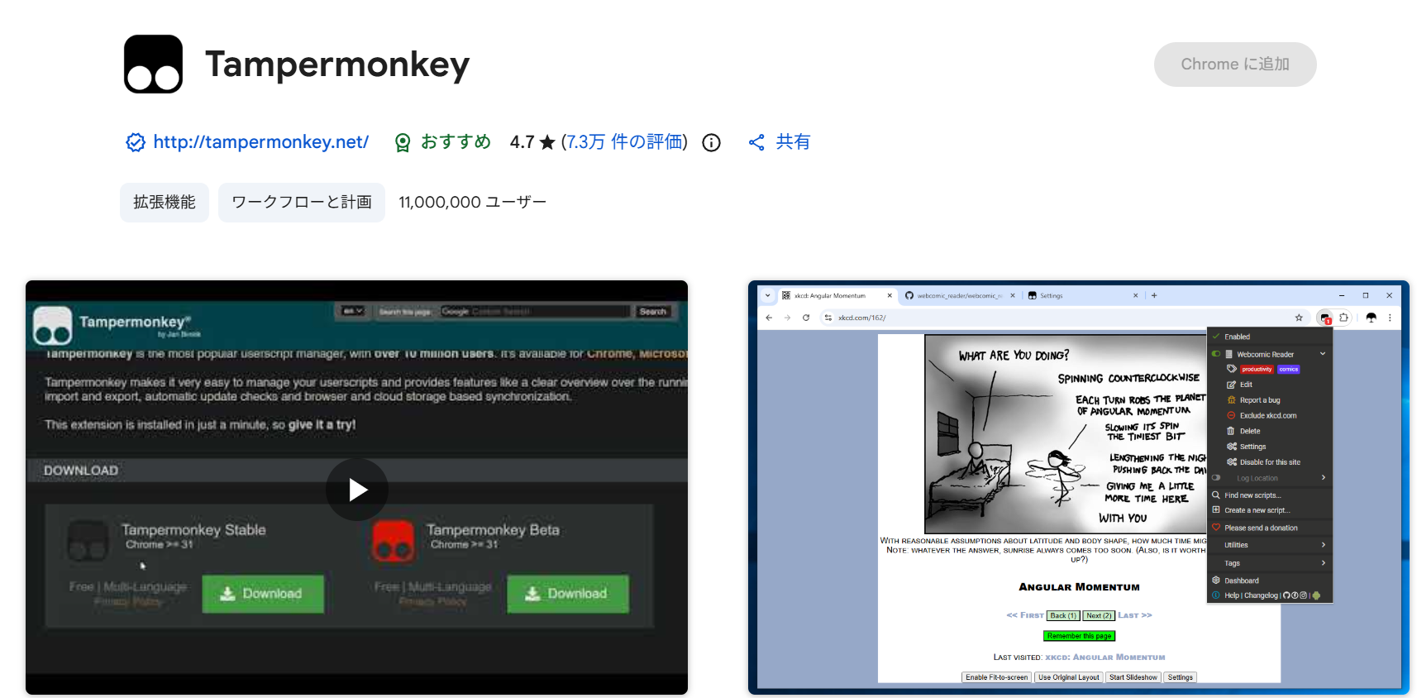
Task: Select the 拡張機能 category chip
Action: coord(165,203)
